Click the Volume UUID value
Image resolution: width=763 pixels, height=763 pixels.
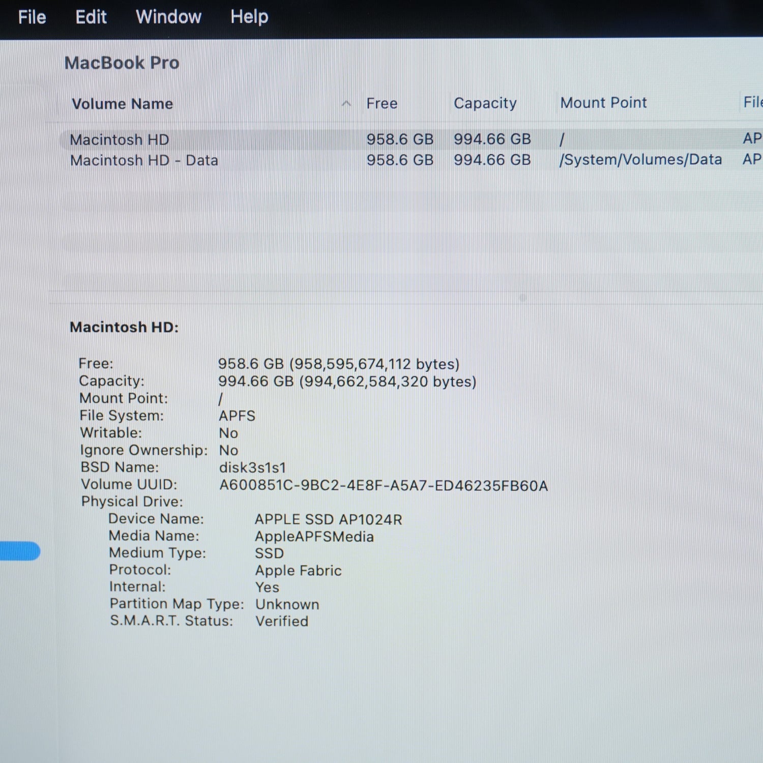pos(384,486)
